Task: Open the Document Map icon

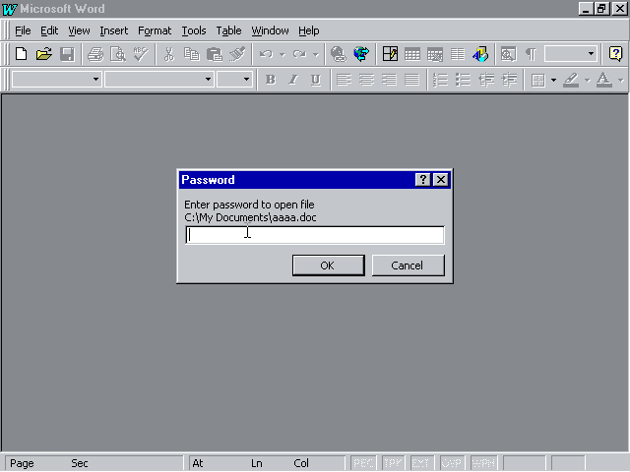Action: [x=508, y=54]
